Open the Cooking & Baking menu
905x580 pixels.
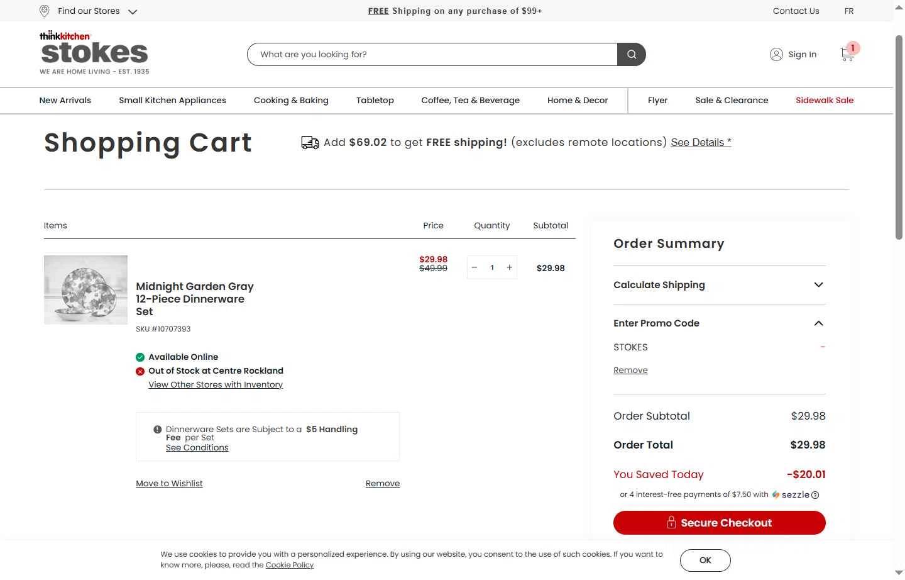point(291,100)
